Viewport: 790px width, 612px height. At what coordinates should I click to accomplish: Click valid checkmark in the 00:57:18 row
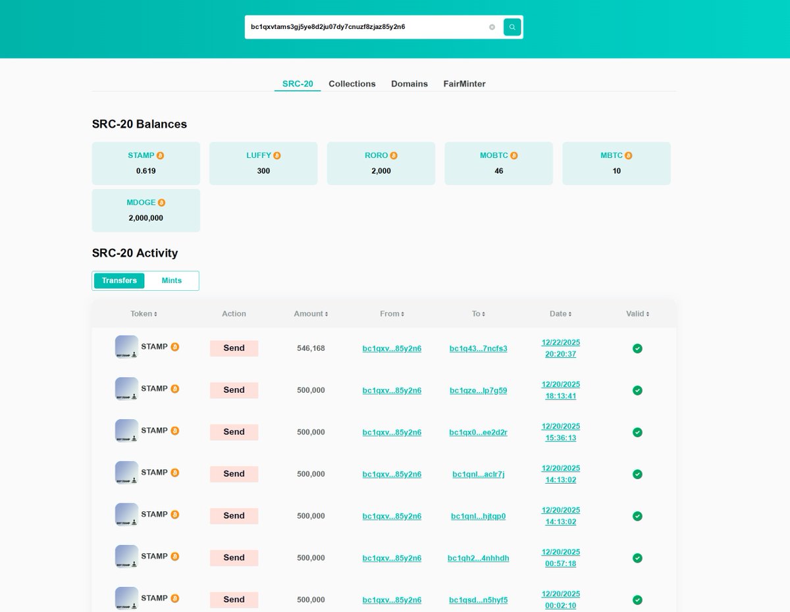pos(637,558)
